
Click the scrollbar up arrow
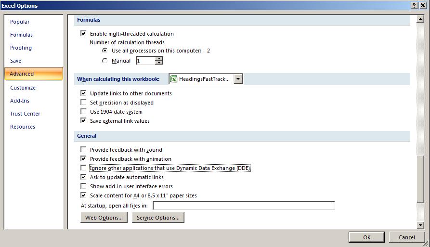click(420, 19)
